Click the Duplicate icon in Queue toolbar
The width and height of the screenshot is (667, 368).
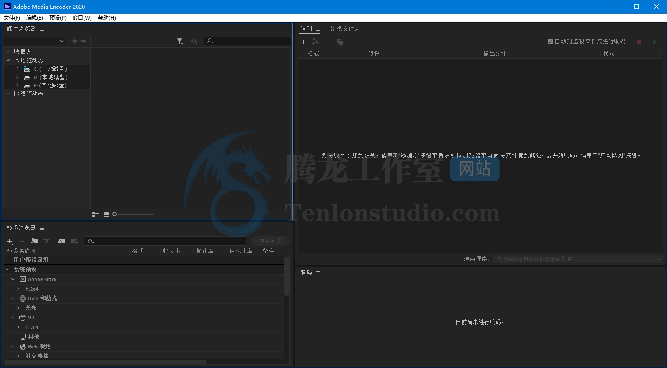(x=340, y=42)
